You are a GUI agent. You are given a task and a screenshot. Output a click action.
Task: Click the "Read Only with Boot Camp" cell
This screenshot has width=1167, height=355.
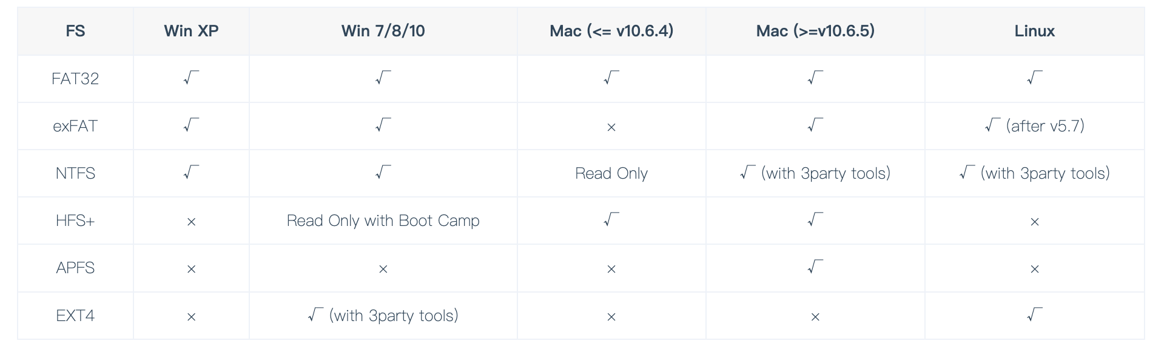pyautogui.click(x=383, y=221)
